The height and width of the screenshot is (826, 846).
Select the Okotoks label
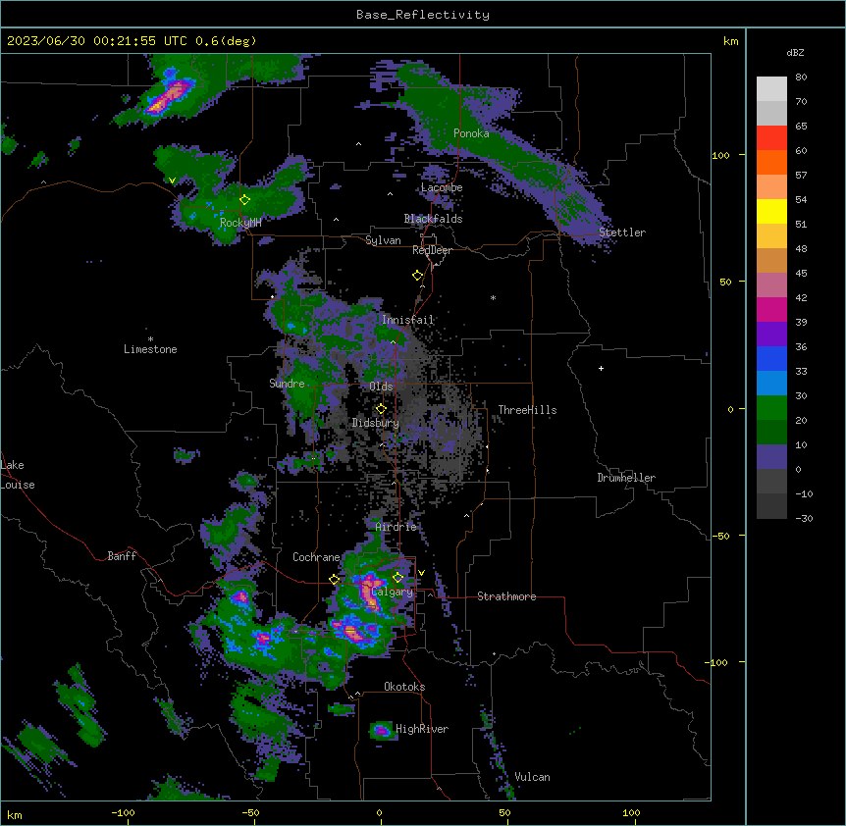point(404,687)
